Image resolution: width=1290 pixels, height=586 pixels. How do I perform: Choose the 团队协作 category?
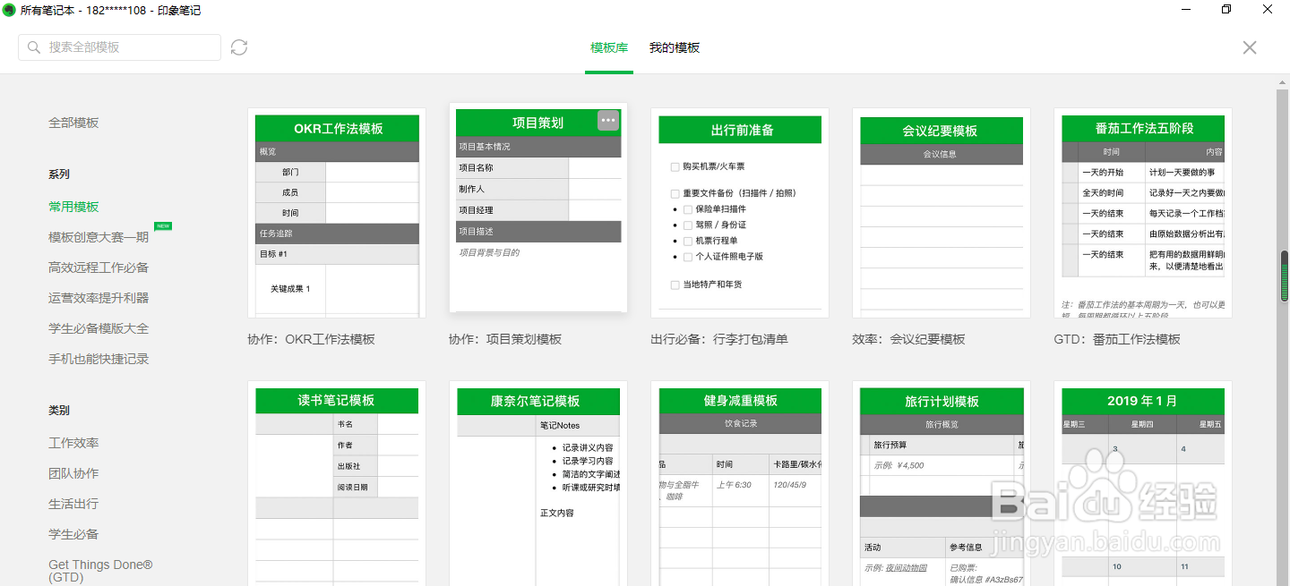(x=73, y=473)
